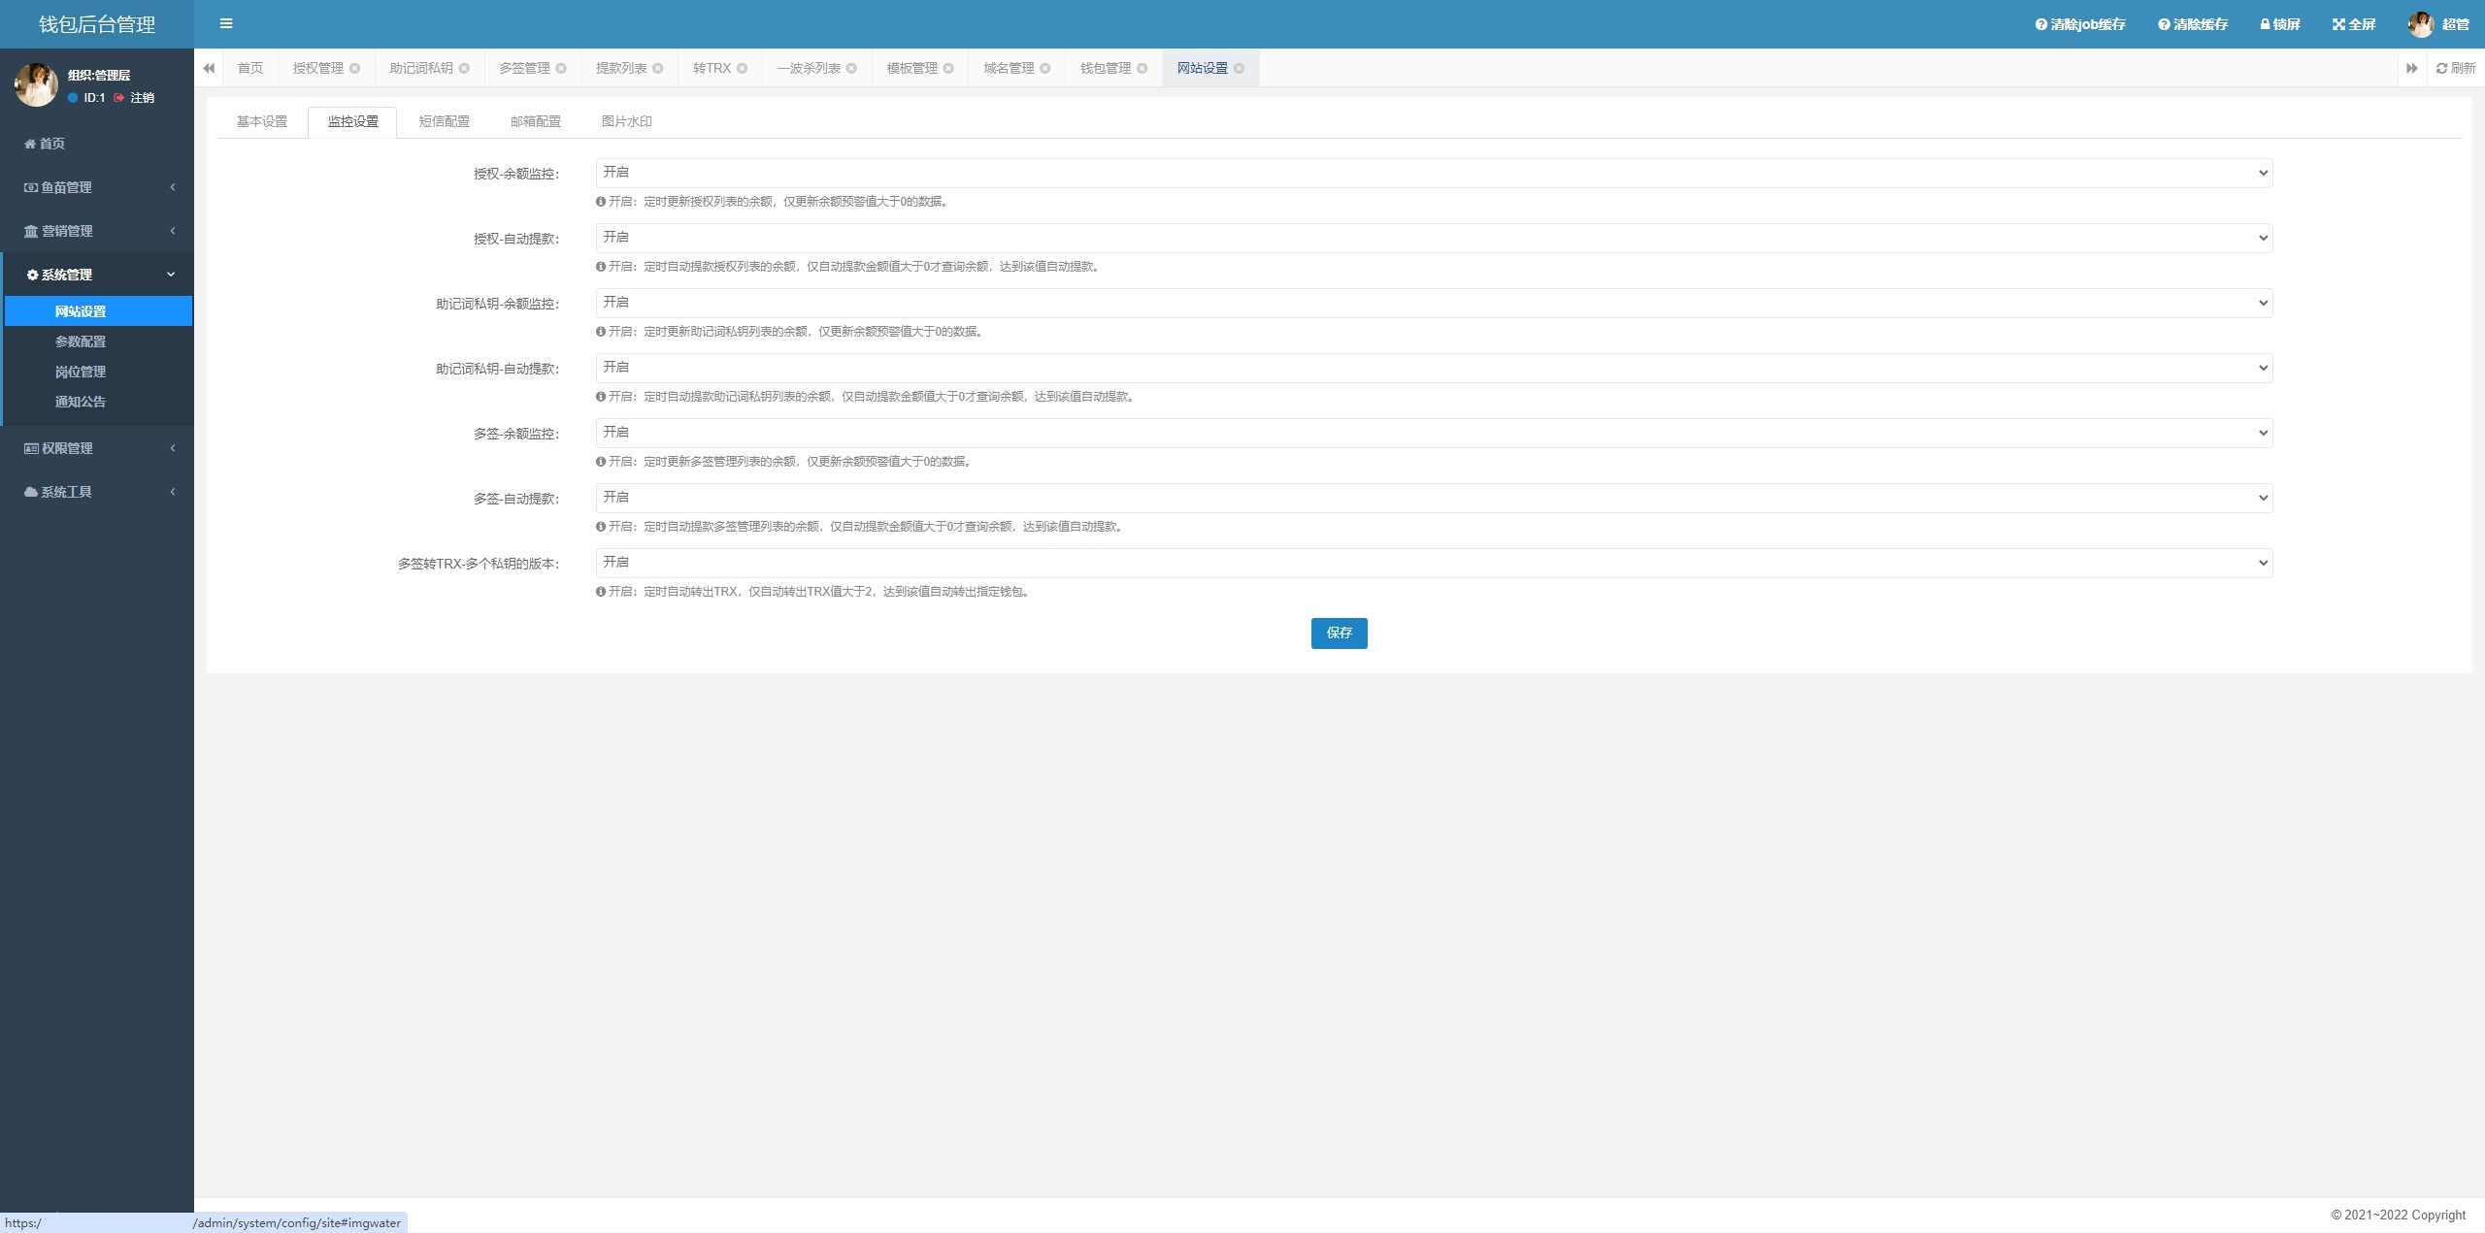
Task: Collapse the 系统管理 sidebar menu
Action: coord(97,275)
